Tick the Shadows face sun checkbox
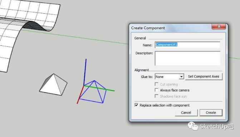This screenshot has width=240, height=137. (x=157, y=96)
